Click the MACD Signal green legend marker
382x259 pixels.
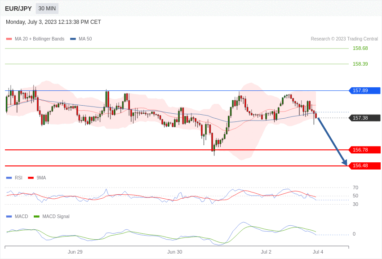point(36,217)
